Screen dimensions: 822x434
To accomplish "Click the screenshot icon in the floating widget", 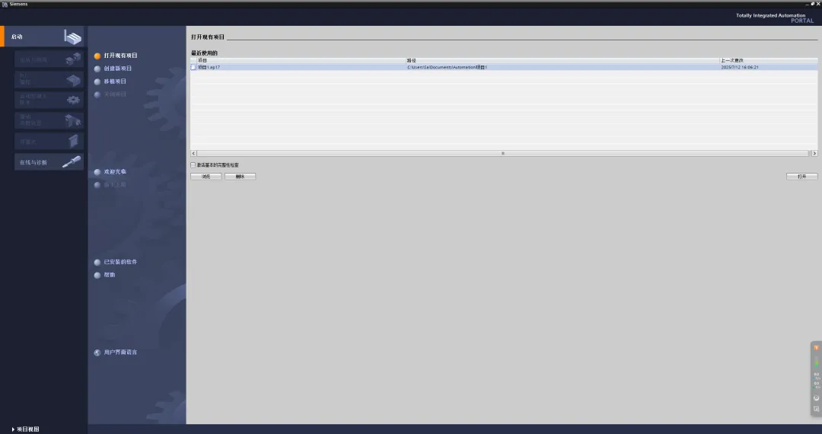I will [816, 409].
